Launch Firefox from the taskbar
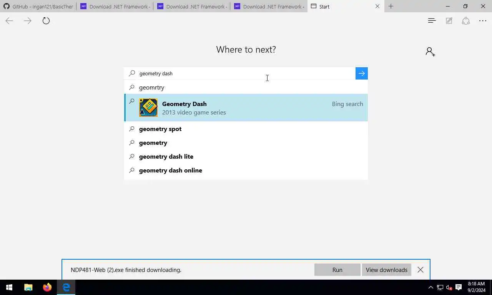 (x=47, y=287)
